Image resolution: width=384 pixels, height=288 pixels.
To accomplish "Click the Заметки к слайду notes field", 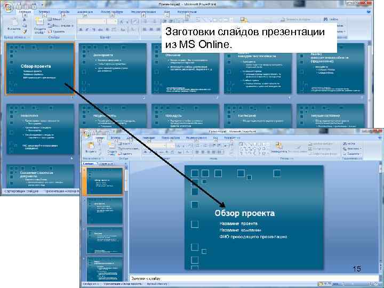I will pyautogui.click(x=253, y=278).
